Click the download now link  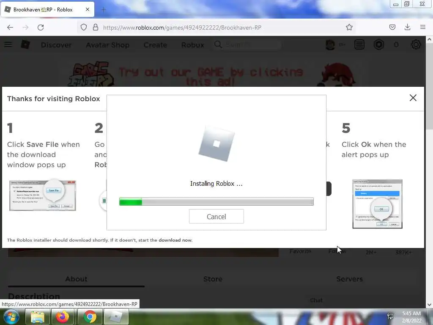pyautogui.click(x=175, y=240)
